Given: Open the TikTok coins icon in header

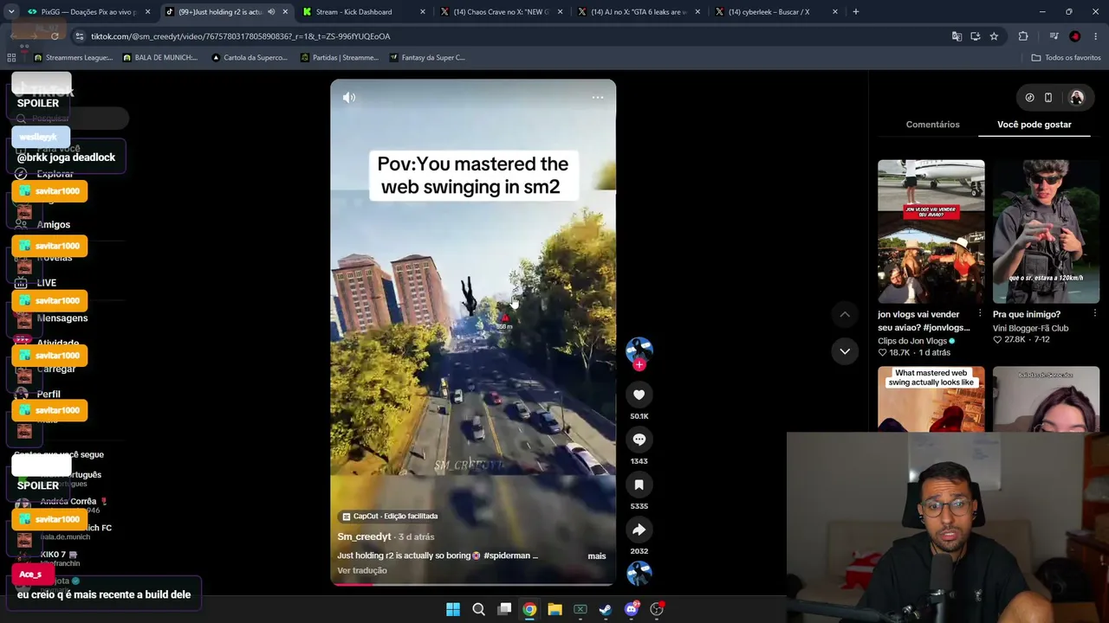Looking at the screenshot, I should coord(1029,98).
